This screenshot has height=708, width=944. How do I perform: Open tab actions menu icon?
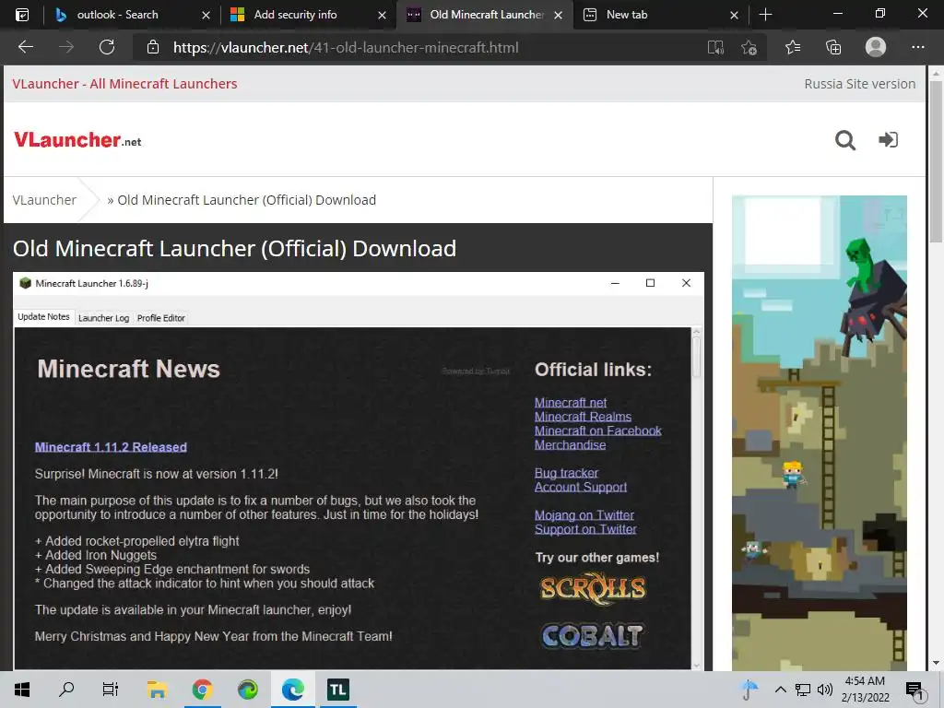(22, 15)
